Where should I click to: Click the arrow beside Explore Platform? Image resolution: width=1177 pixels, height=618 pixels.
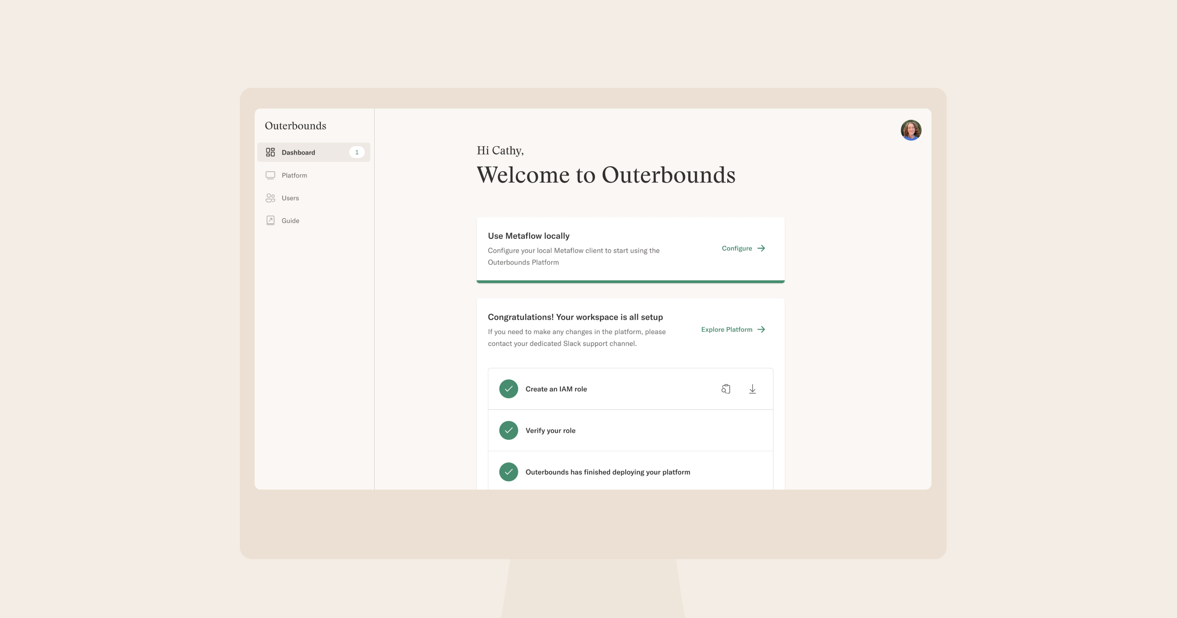coord(761,330)
